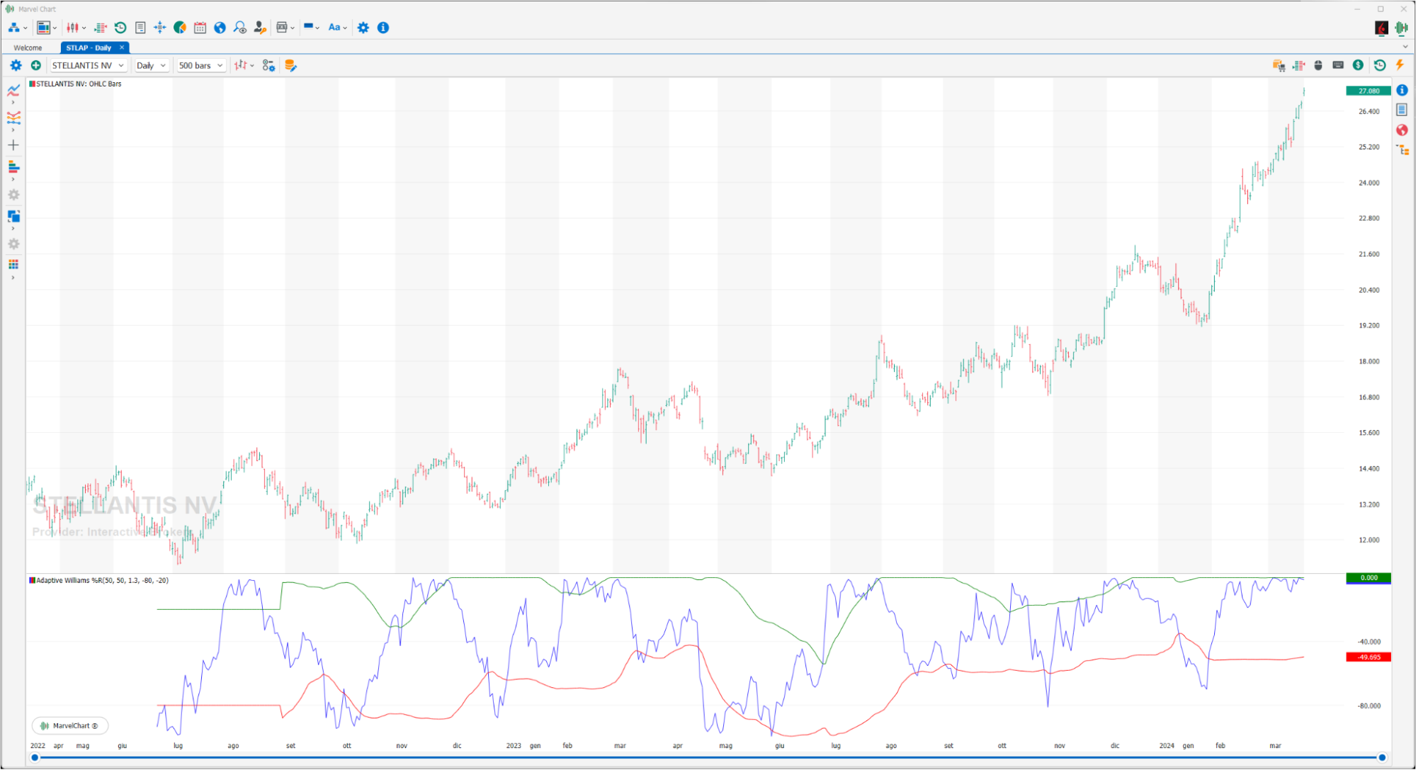This screenshot has height=770, width=1416.
Task: Switch to the Welcome tab
Action: coord(28,47)
